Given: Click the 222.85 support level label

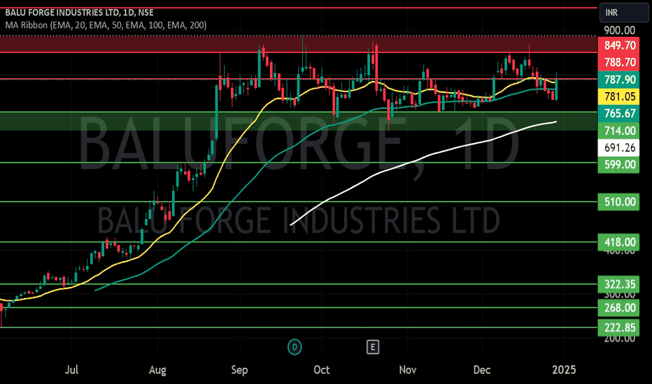Looking at the screenshot, I should click(618, 327).
